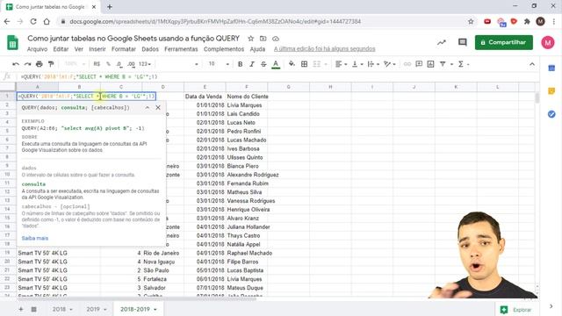562x316 pixels.
Task: Reload the browser page
Action: click(33, 21)
